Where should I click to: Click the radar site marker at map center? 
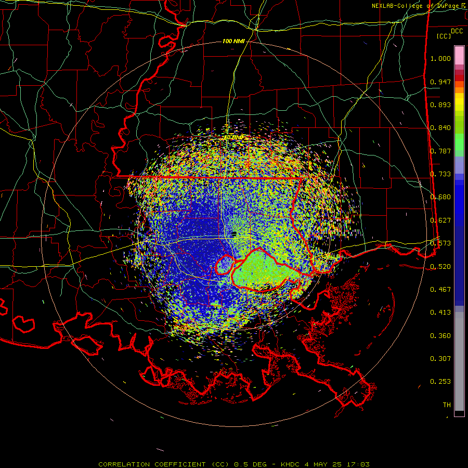tap(233, 233)
